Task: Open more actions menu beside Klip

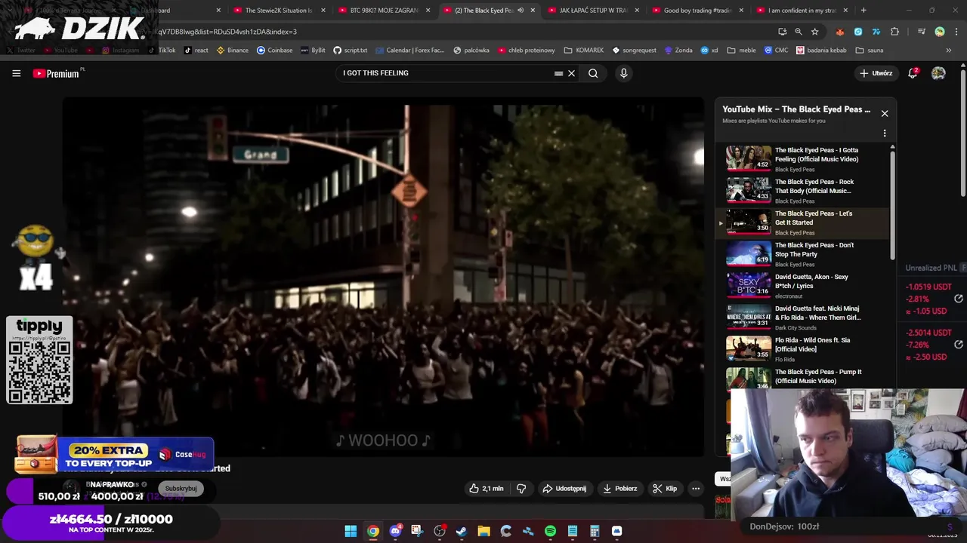Action: (x=696, y=489)
